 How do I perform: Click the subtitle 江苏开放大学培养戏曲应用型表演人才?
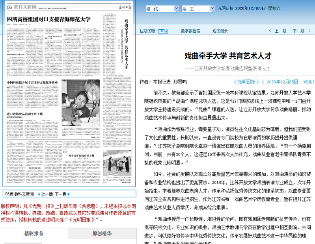pyautogui.click(x=228, y=68)
